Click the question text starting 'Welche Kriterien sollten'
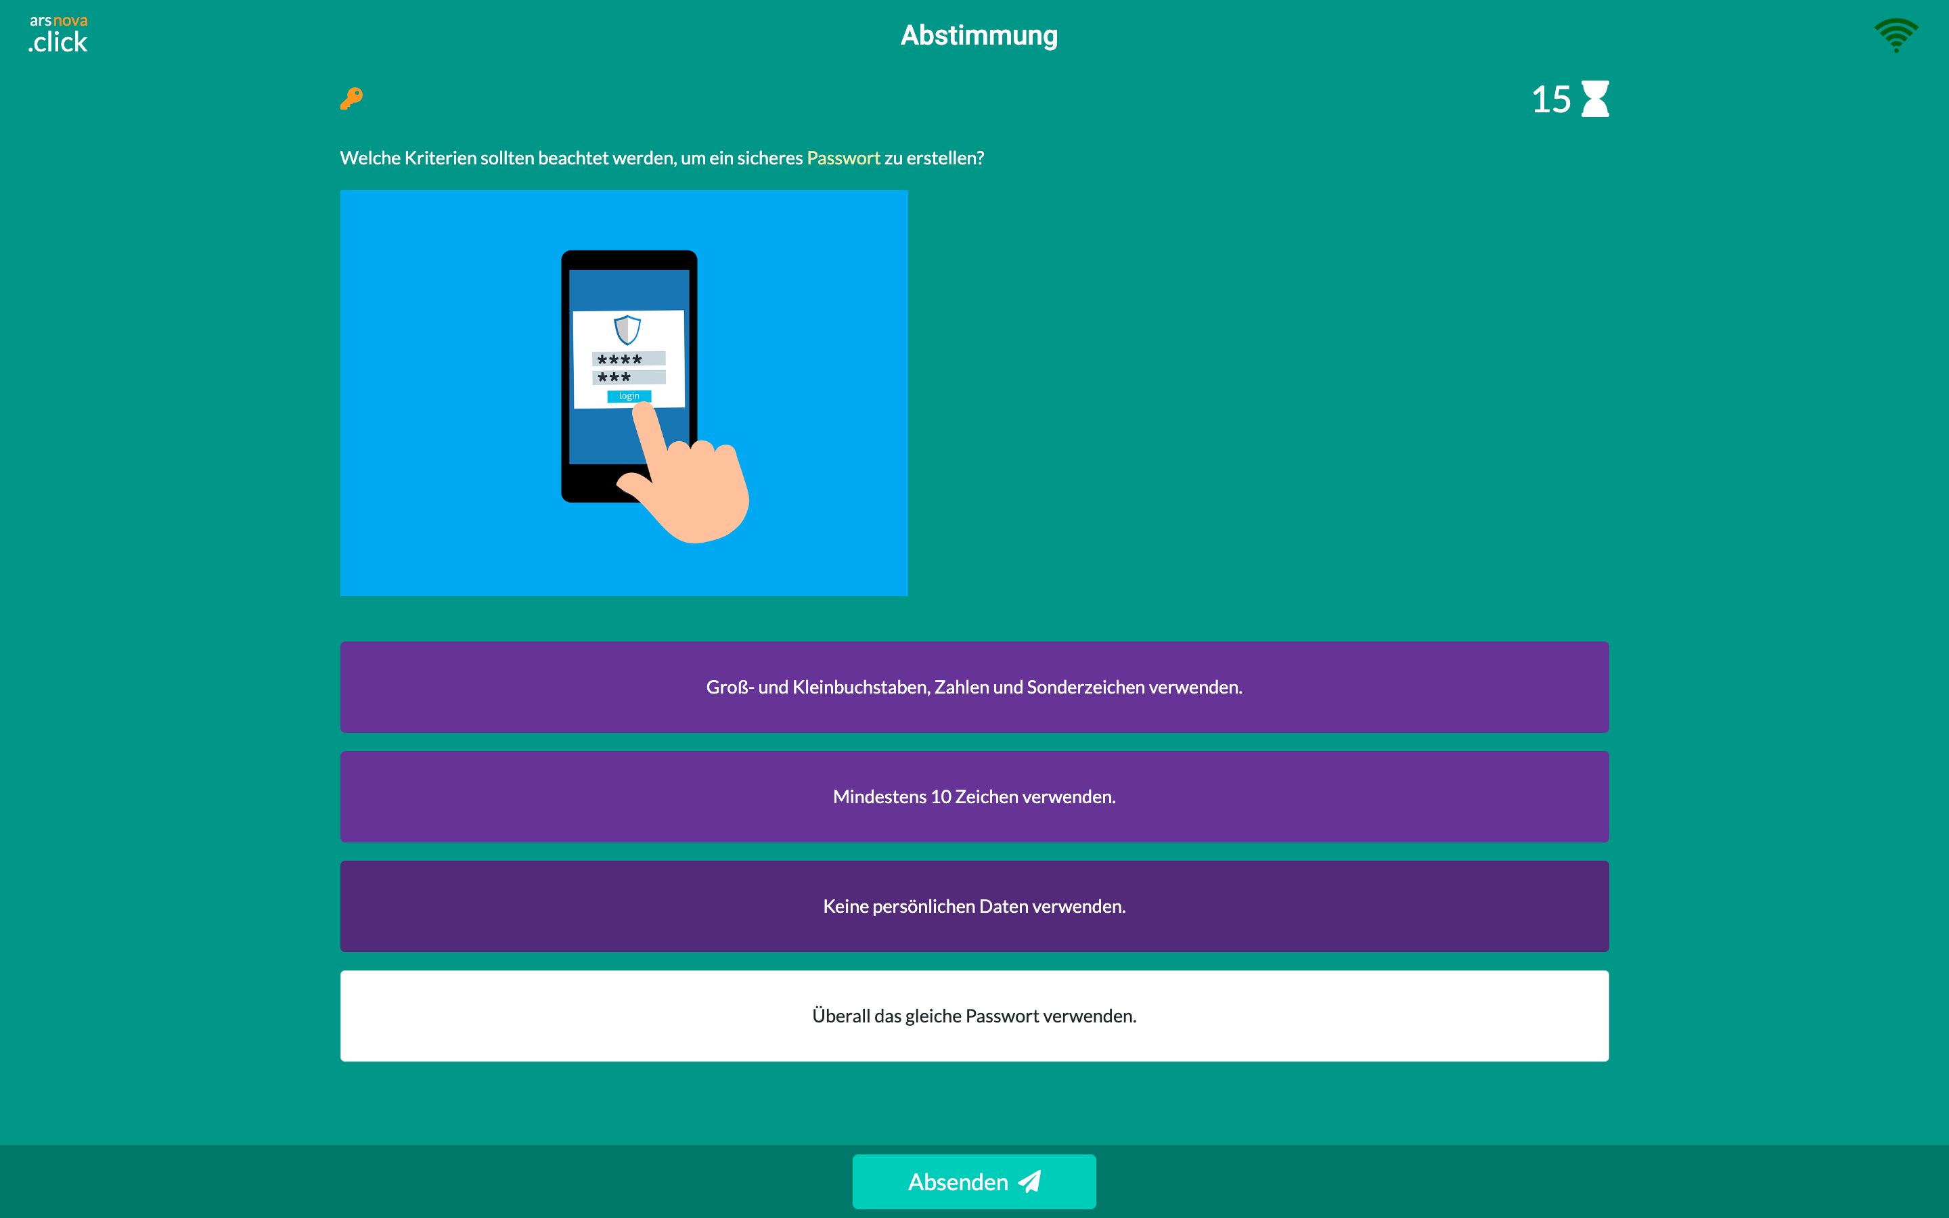The width and height of the screenshot is (1949, 1218). [662, 158]
